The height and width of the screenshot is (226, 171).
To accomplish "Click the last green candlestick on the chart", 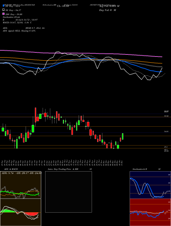I will pos(123,136).
